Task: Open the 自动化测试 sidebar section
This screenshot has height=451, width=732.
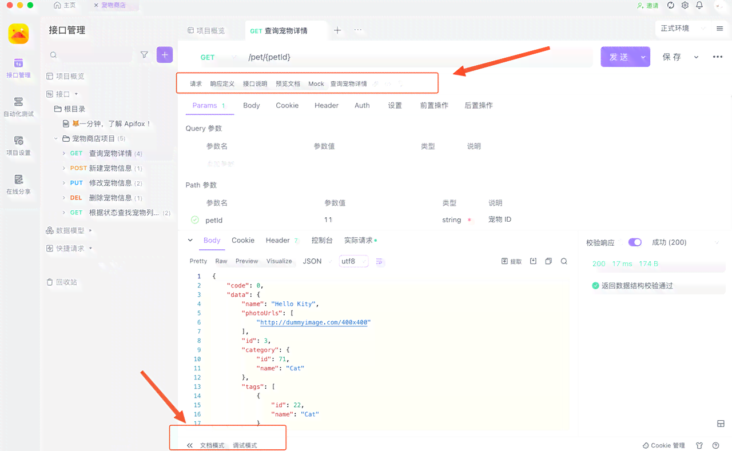Action: click(18, 107)
